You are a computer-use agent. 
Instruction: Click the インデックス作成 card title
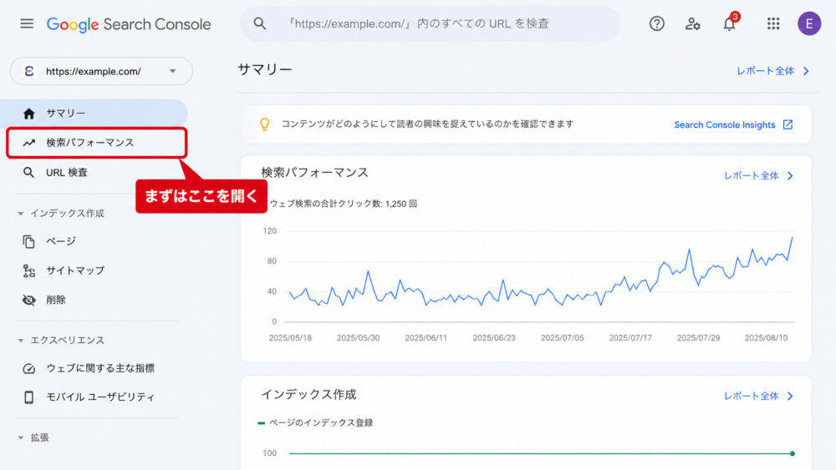tap(308, 394)
